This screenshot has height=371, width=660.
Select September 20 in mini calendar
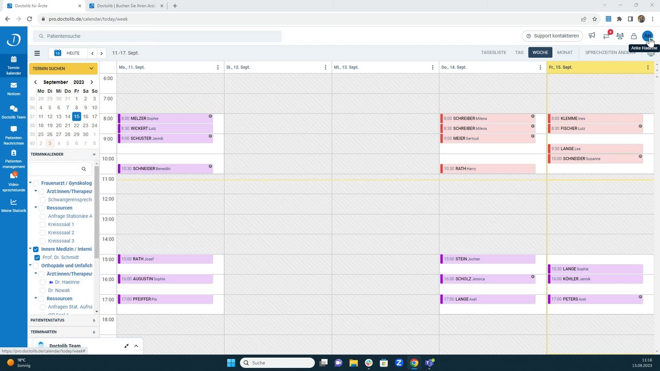59,125
